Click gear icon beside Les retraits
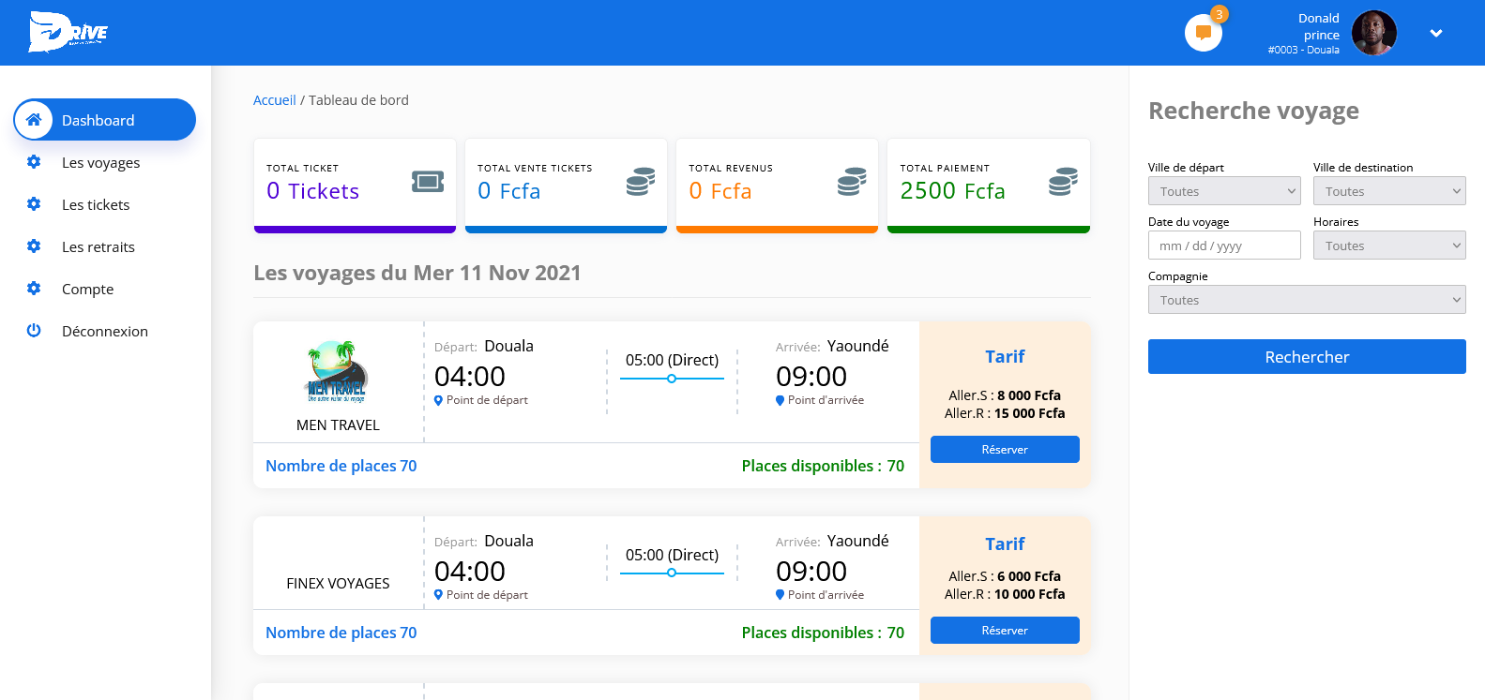This screenshot has width=1485, height=700. click(x=34, y=246)
